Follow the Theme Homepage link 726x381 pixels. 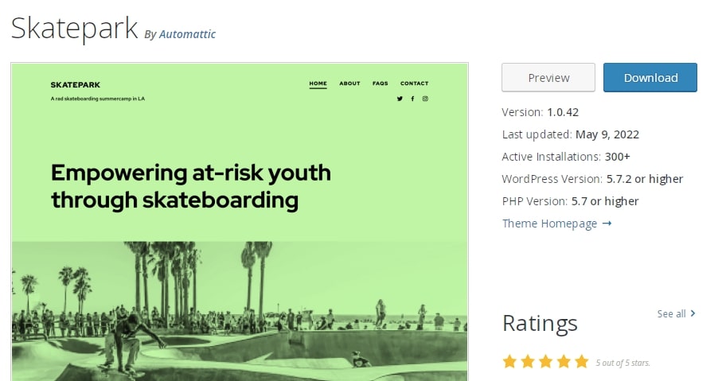[x=549, y=224]
